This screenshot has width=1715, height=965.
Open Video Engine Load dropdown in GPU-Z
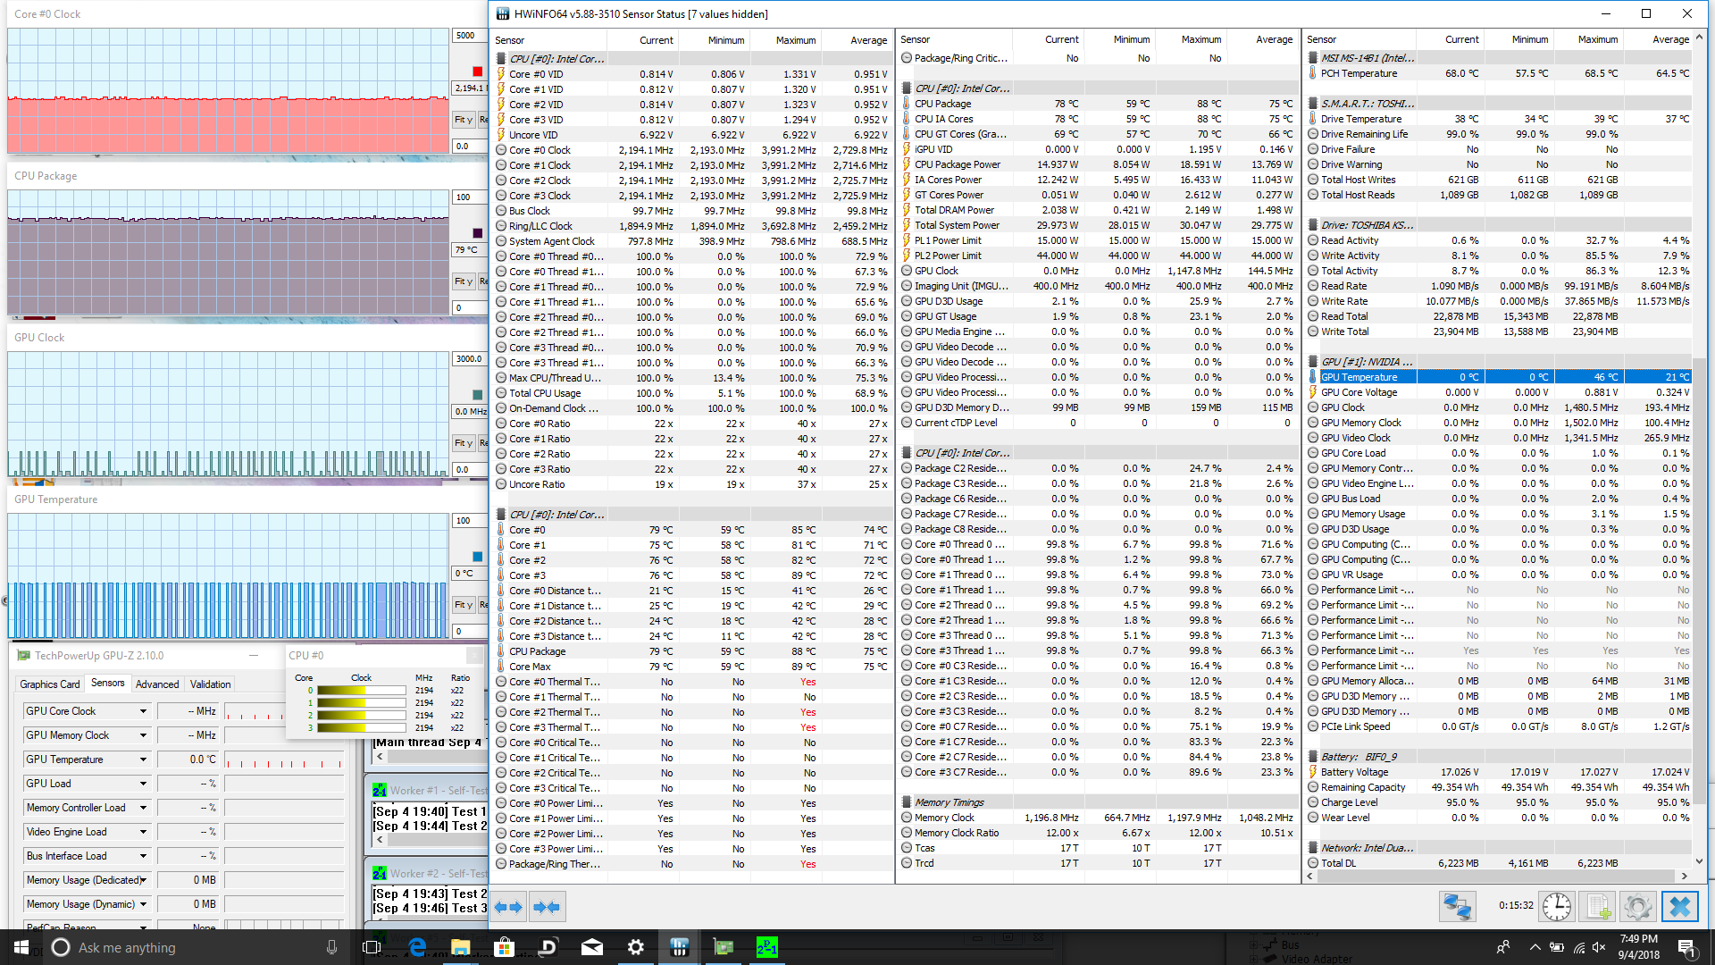[x=143, y=832]
